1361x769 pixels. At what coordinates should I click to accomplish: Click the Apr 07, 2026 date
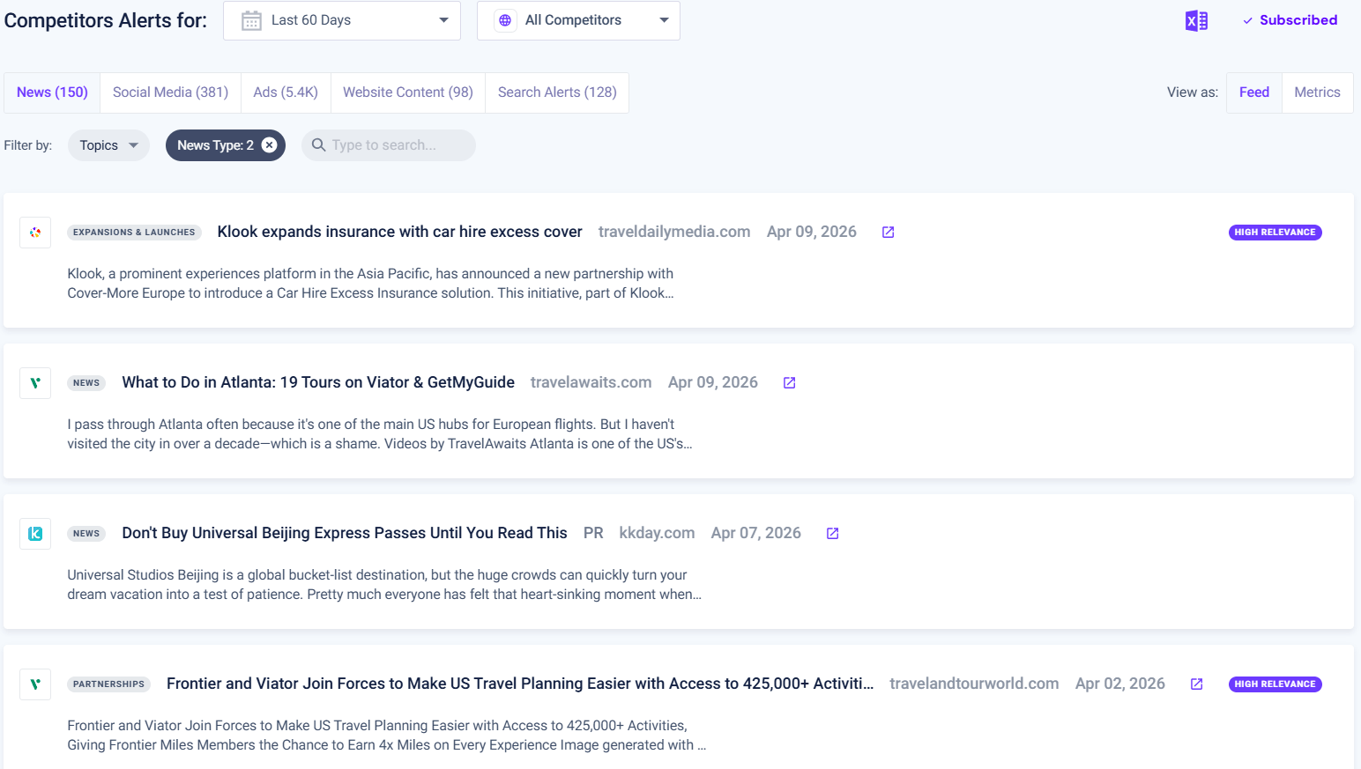[x=756, y=533]
